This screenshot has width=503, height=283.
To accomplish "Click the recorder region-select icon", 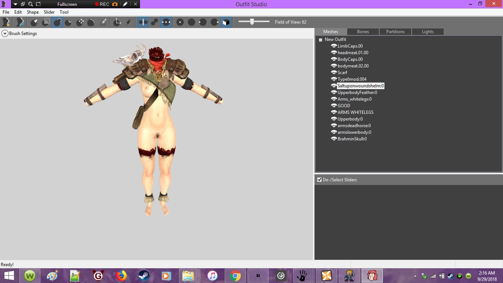I will pyautogui.click(x=38, y=4).
